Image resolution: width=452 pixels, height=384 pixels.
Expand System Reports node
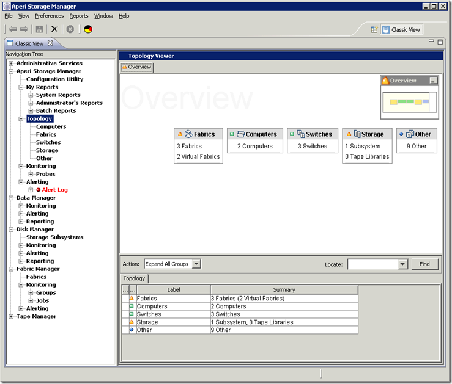click(31, 95)
